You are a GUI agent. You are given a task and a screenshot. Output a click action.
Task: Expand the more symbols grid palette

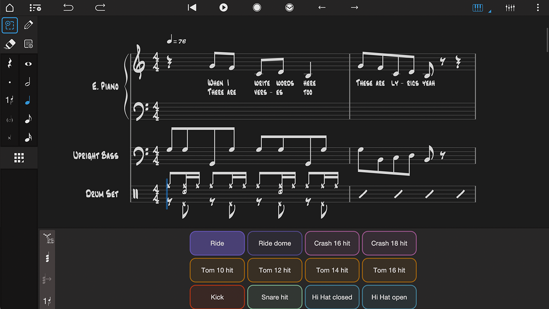pyautogui.click(x=19, y=158)
